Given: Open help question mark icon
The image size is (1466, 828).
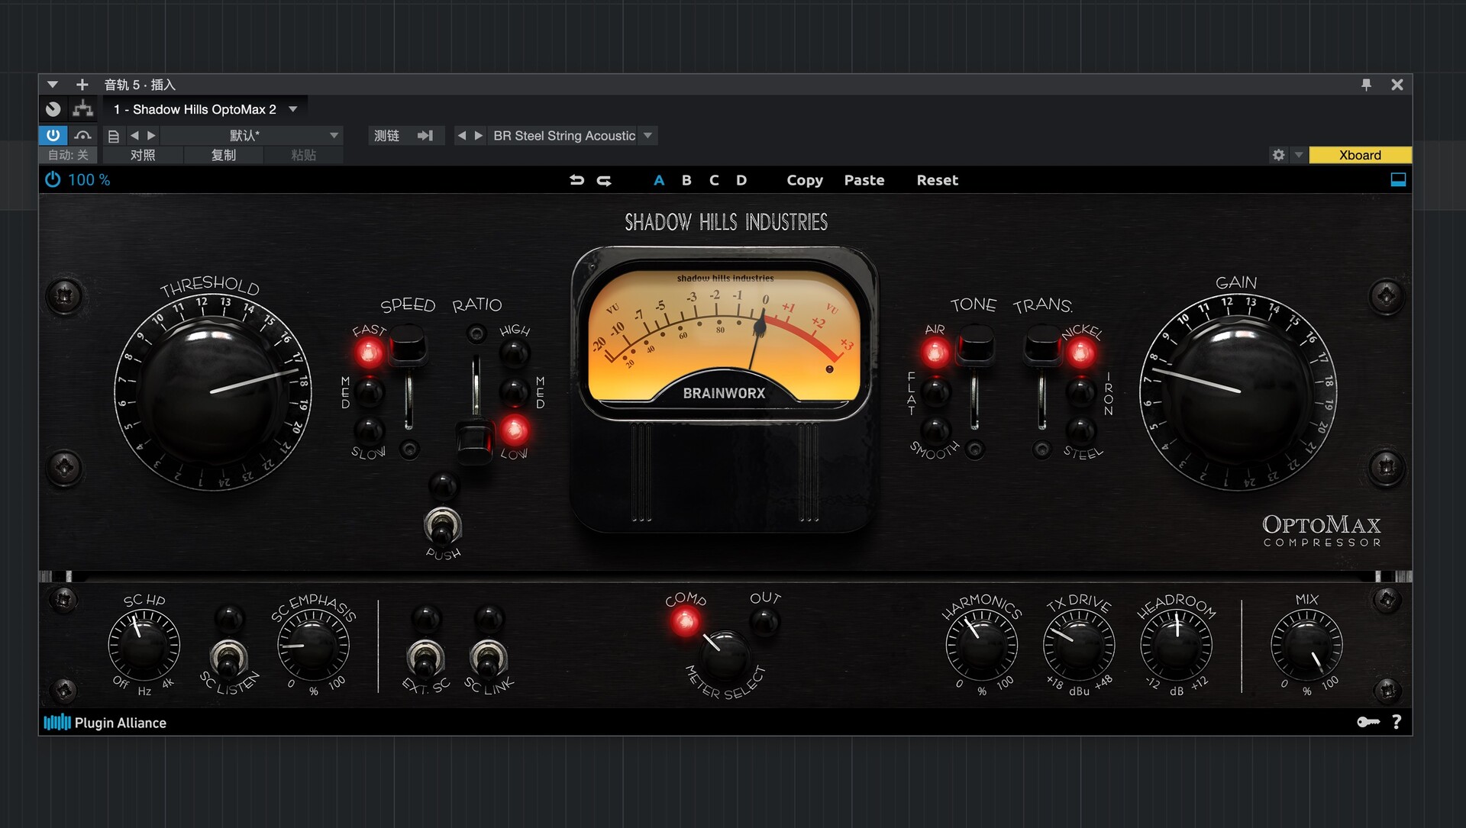Looking at the screenshot, I should [x=1397, y=722].
